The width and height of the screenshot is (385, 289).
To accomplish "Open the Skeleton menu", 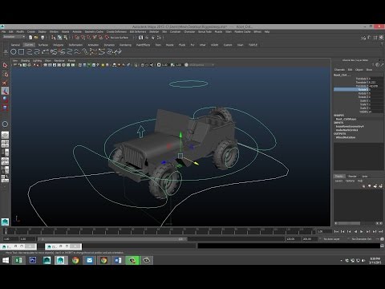I will click(154, 31).
